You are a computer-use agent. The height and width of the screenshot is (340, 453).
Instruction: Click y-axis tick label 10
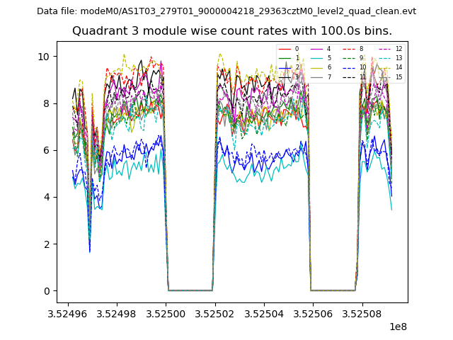(x=44, y=57)
